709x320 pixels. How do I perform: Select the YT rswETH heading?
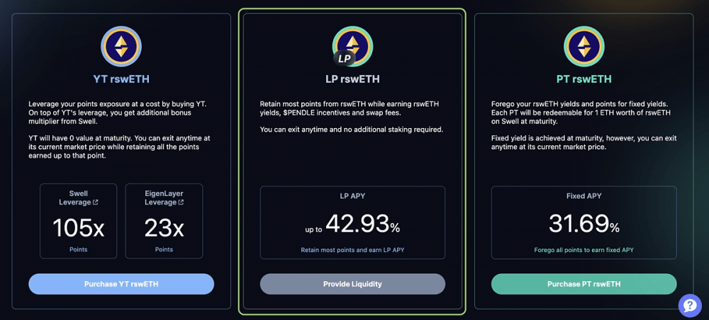pos(121,79)
